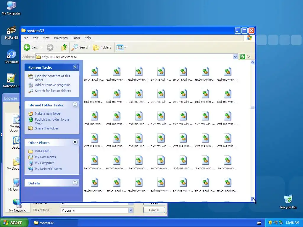Viewport: 303px width, 227px height.
Task: Expand the Details panel
Action: (x=75, y=183)
